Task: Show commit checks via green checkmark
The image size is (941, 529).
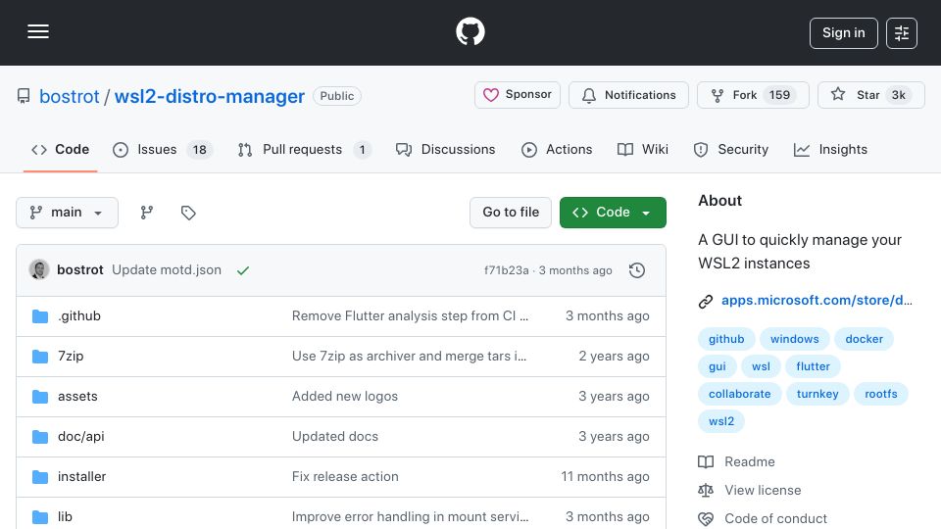Action: 242,270
